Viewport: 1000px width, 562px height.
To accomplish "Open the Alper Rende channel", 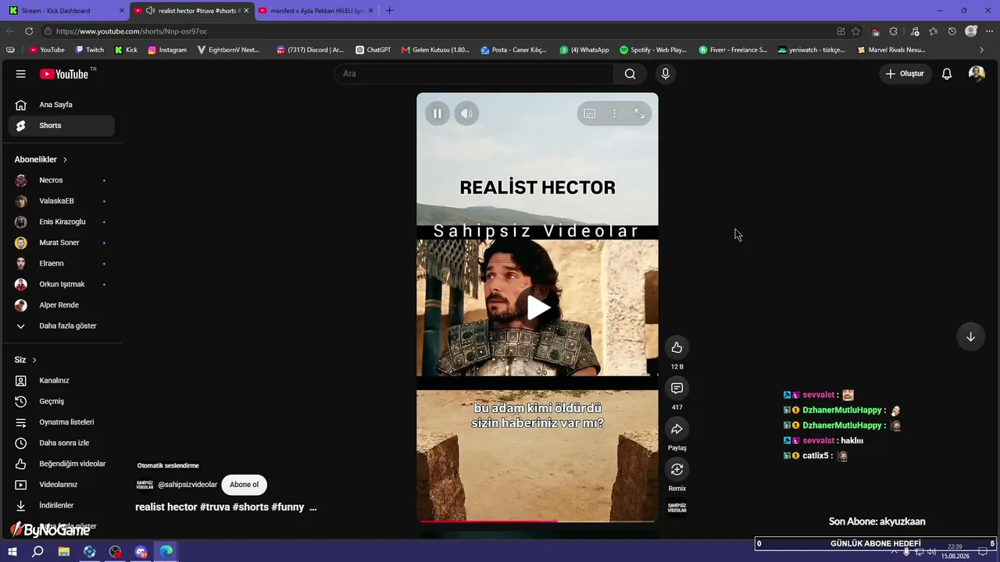I will coord(62,305).
